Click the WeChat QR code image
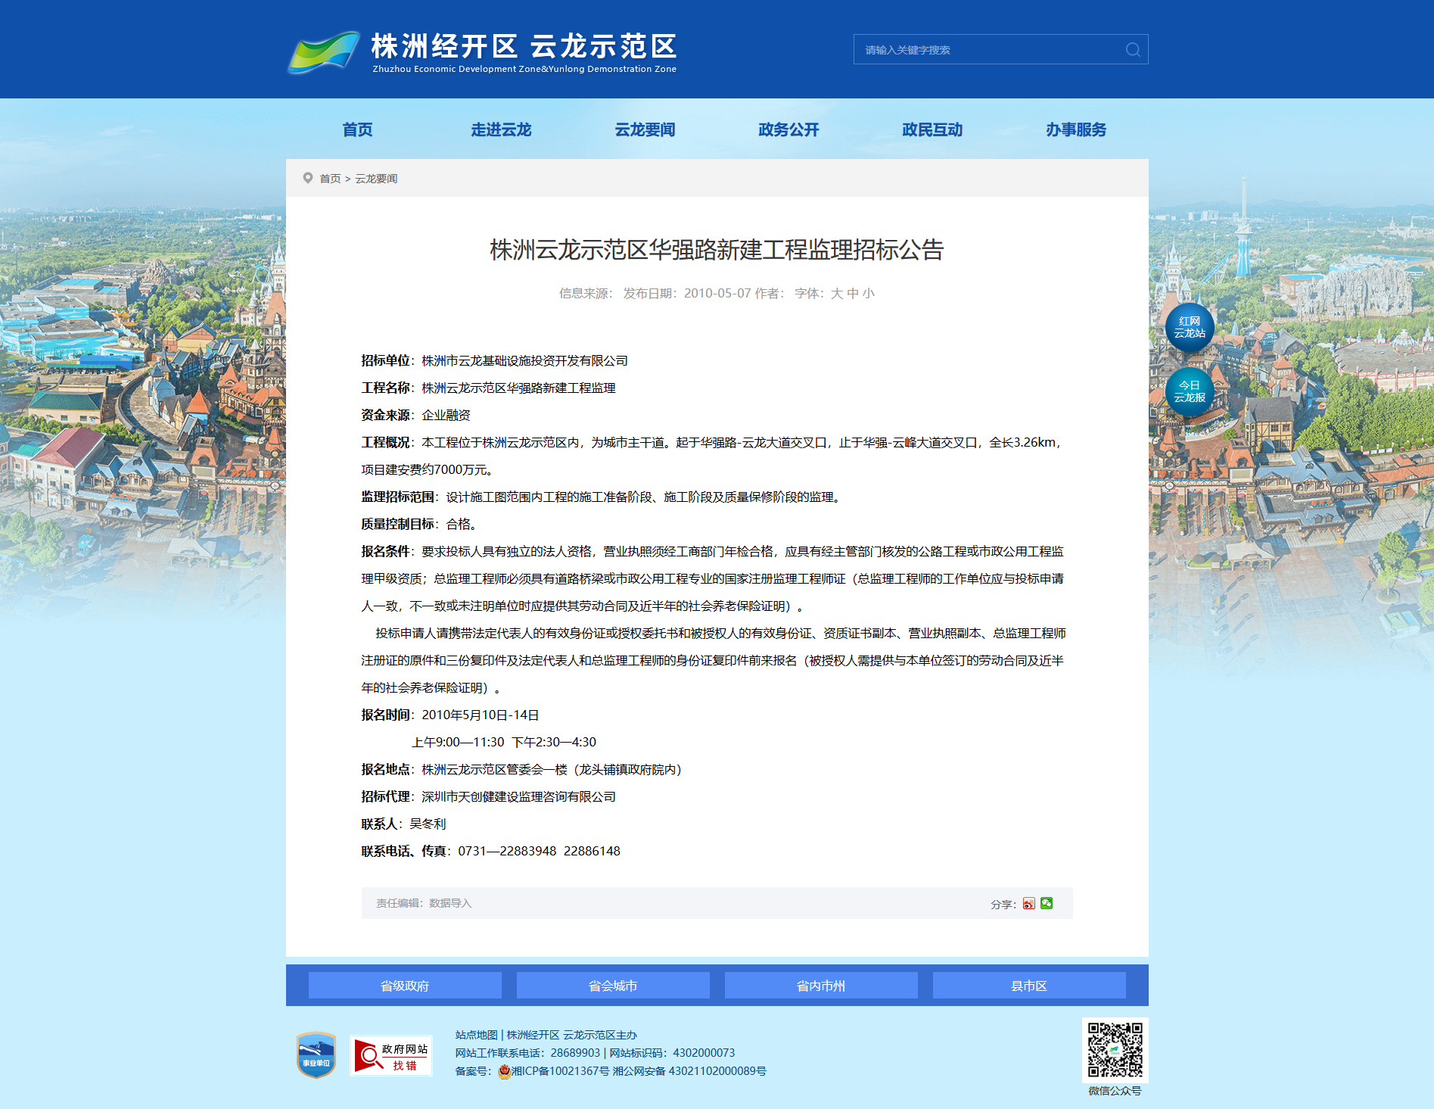Screen dimensions: 1434x1109 point(1115,1050)
